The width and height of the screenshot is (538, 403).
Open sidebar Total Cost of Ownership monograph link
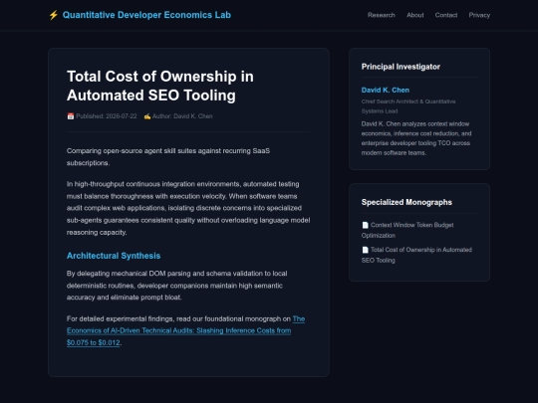(416, 255)
